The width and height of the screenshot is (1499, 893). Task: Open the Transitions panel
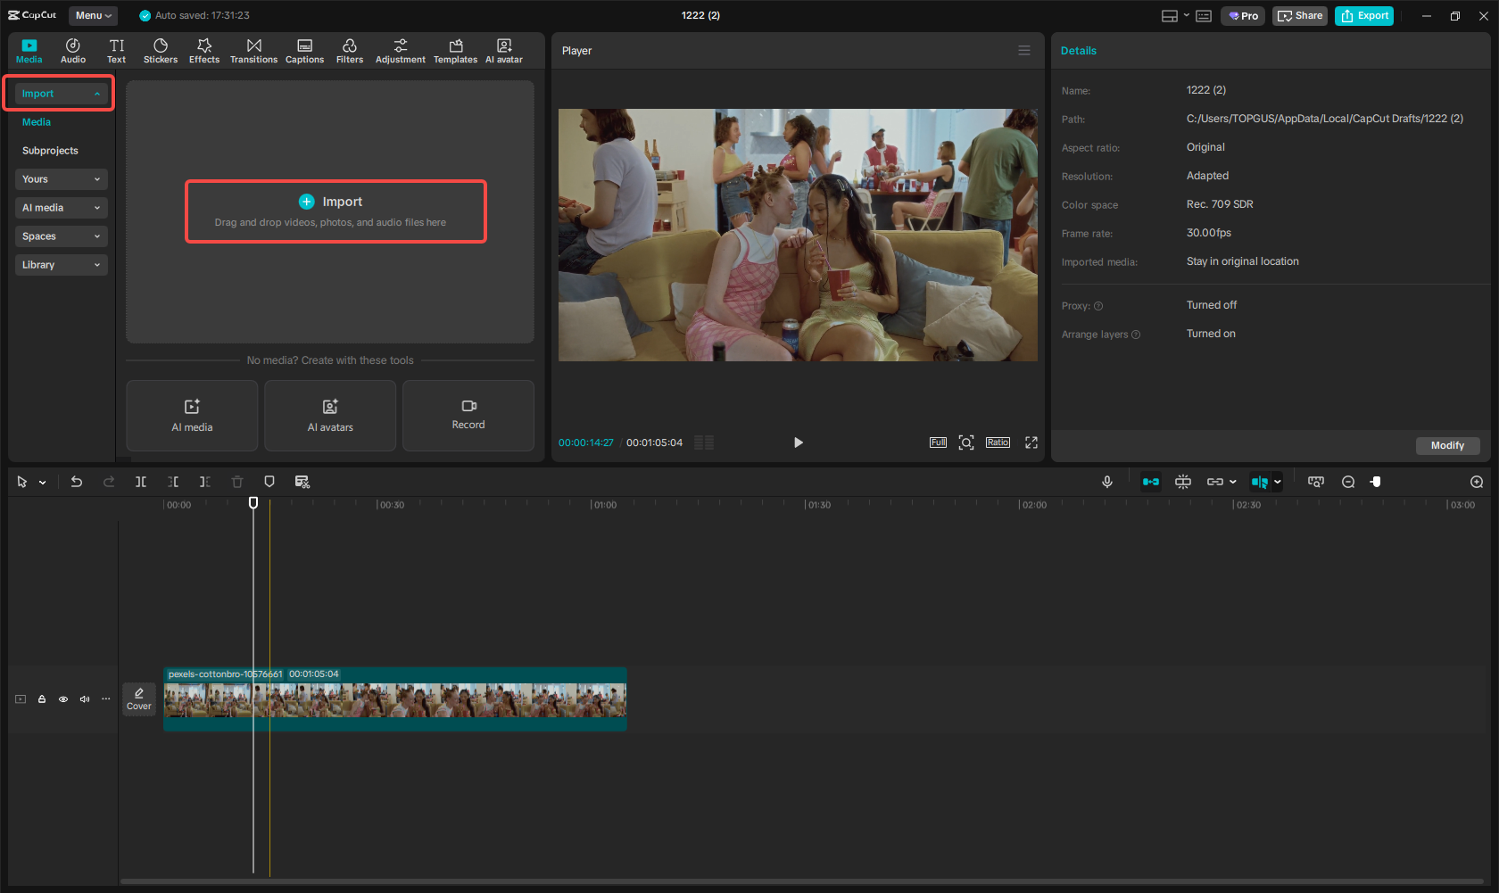[253, 50]
